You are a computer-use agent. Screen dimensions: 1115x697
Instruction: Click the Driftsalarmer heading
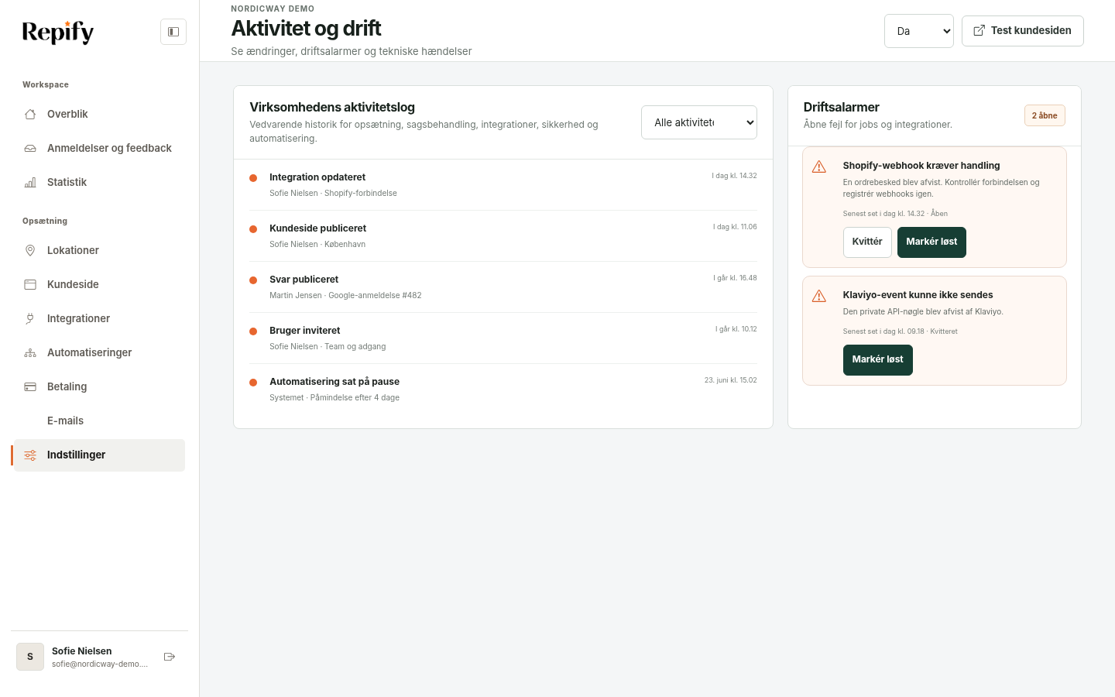[x=841, y=108]
